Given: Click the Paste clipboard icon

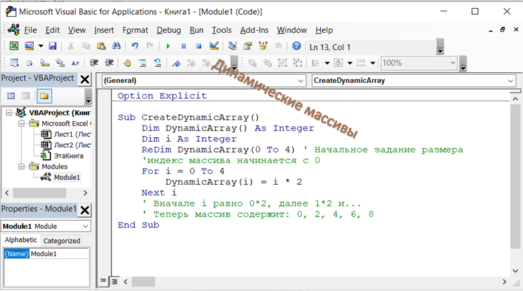Looking at the screenshot, I should (101, 46).
